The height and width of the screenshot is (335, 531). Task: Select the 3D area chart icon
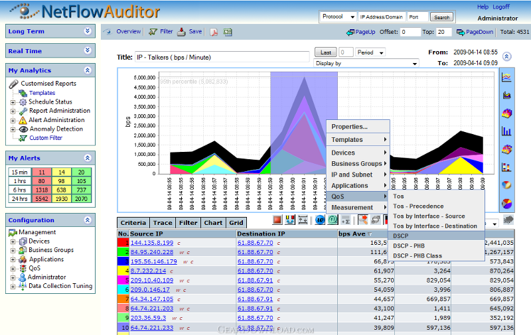pyautogui.click(x=506, y=113)
